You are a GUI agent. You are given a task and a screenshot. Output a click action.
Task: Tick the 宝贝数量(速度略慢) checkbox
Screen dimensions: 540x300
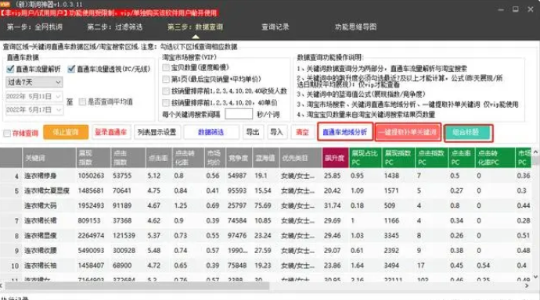[x=166, y=68]
